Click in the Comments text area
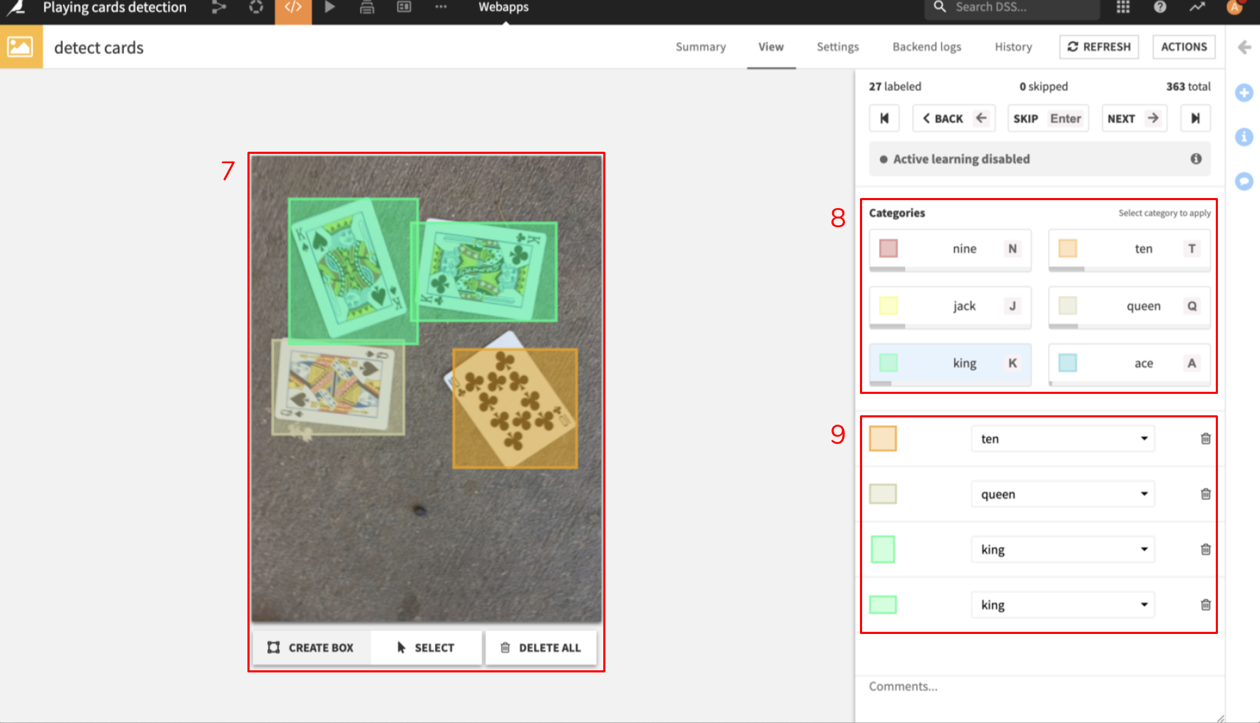The width and height of the screenshot is (1260, 723). pyautogui.click(x=1040, y=699)
